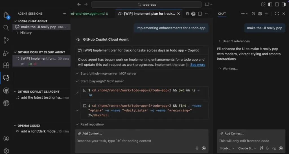This screenshot has width=289, height=154.
Task: Configure tools icon in Chat panel
Action: (262, 148)
